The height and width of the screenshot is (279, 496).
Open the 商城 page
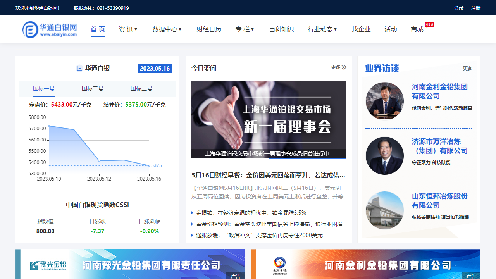tap(417, 29)
